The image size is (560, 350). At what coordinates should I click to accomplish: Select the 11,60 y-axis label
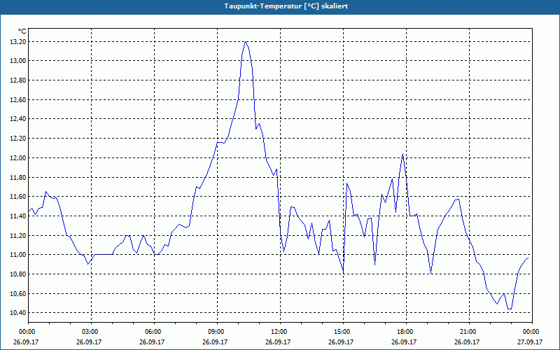(19, 197)
